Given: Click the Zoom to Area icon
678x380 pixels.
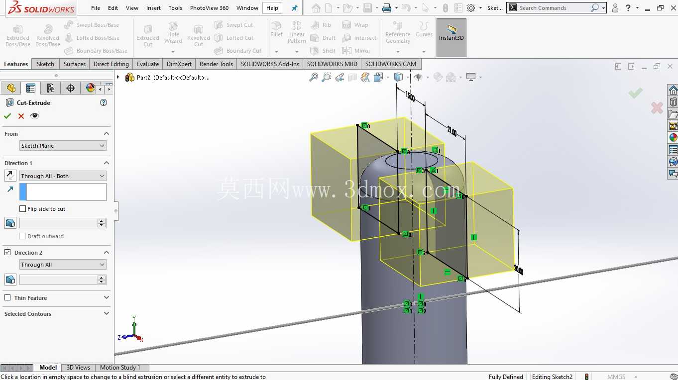Looking at the screenshot, I should (x=327, y=77).
